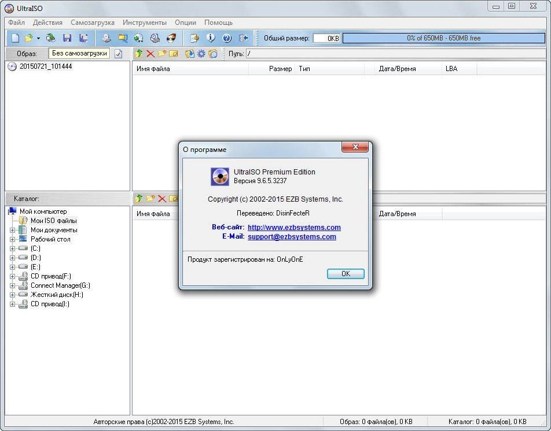Sort by Размер column header
The width and height of the screenshot is (551, 431).
pos(272,69)
